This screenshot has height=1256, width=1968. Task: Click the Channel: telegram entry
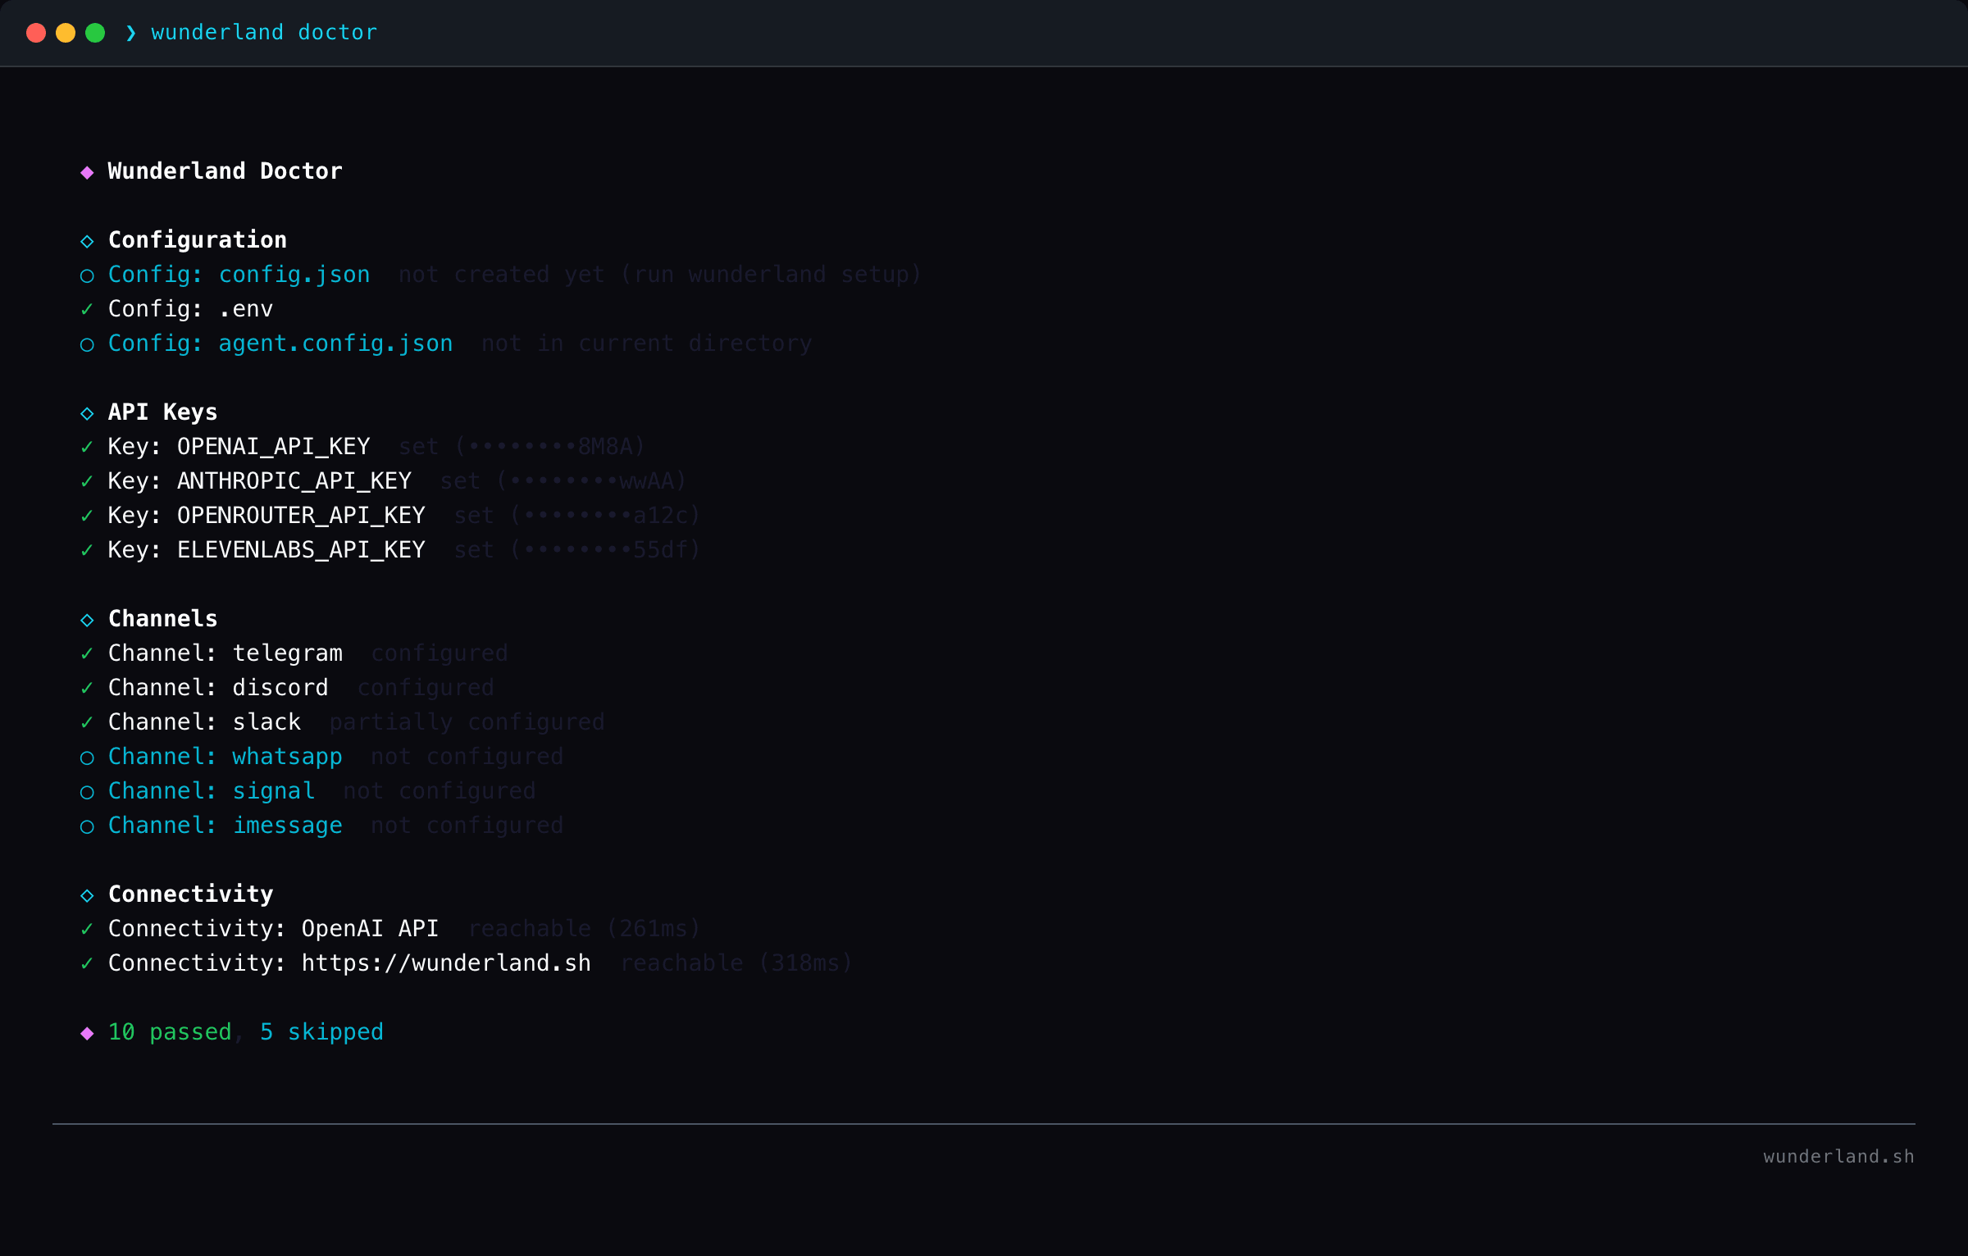coord(225,653)
